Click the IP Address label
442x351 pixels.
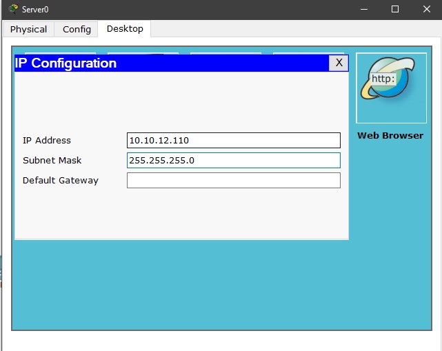pos(47,141)
